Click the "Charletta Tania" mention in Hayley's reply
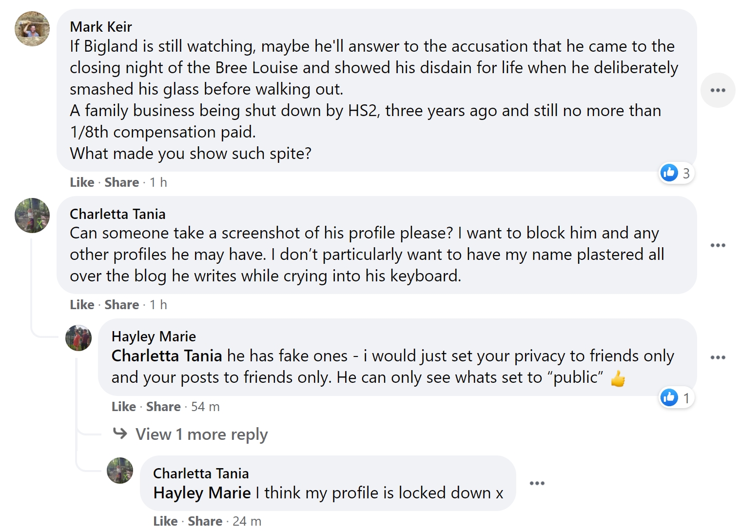 [x=167, y=356]
